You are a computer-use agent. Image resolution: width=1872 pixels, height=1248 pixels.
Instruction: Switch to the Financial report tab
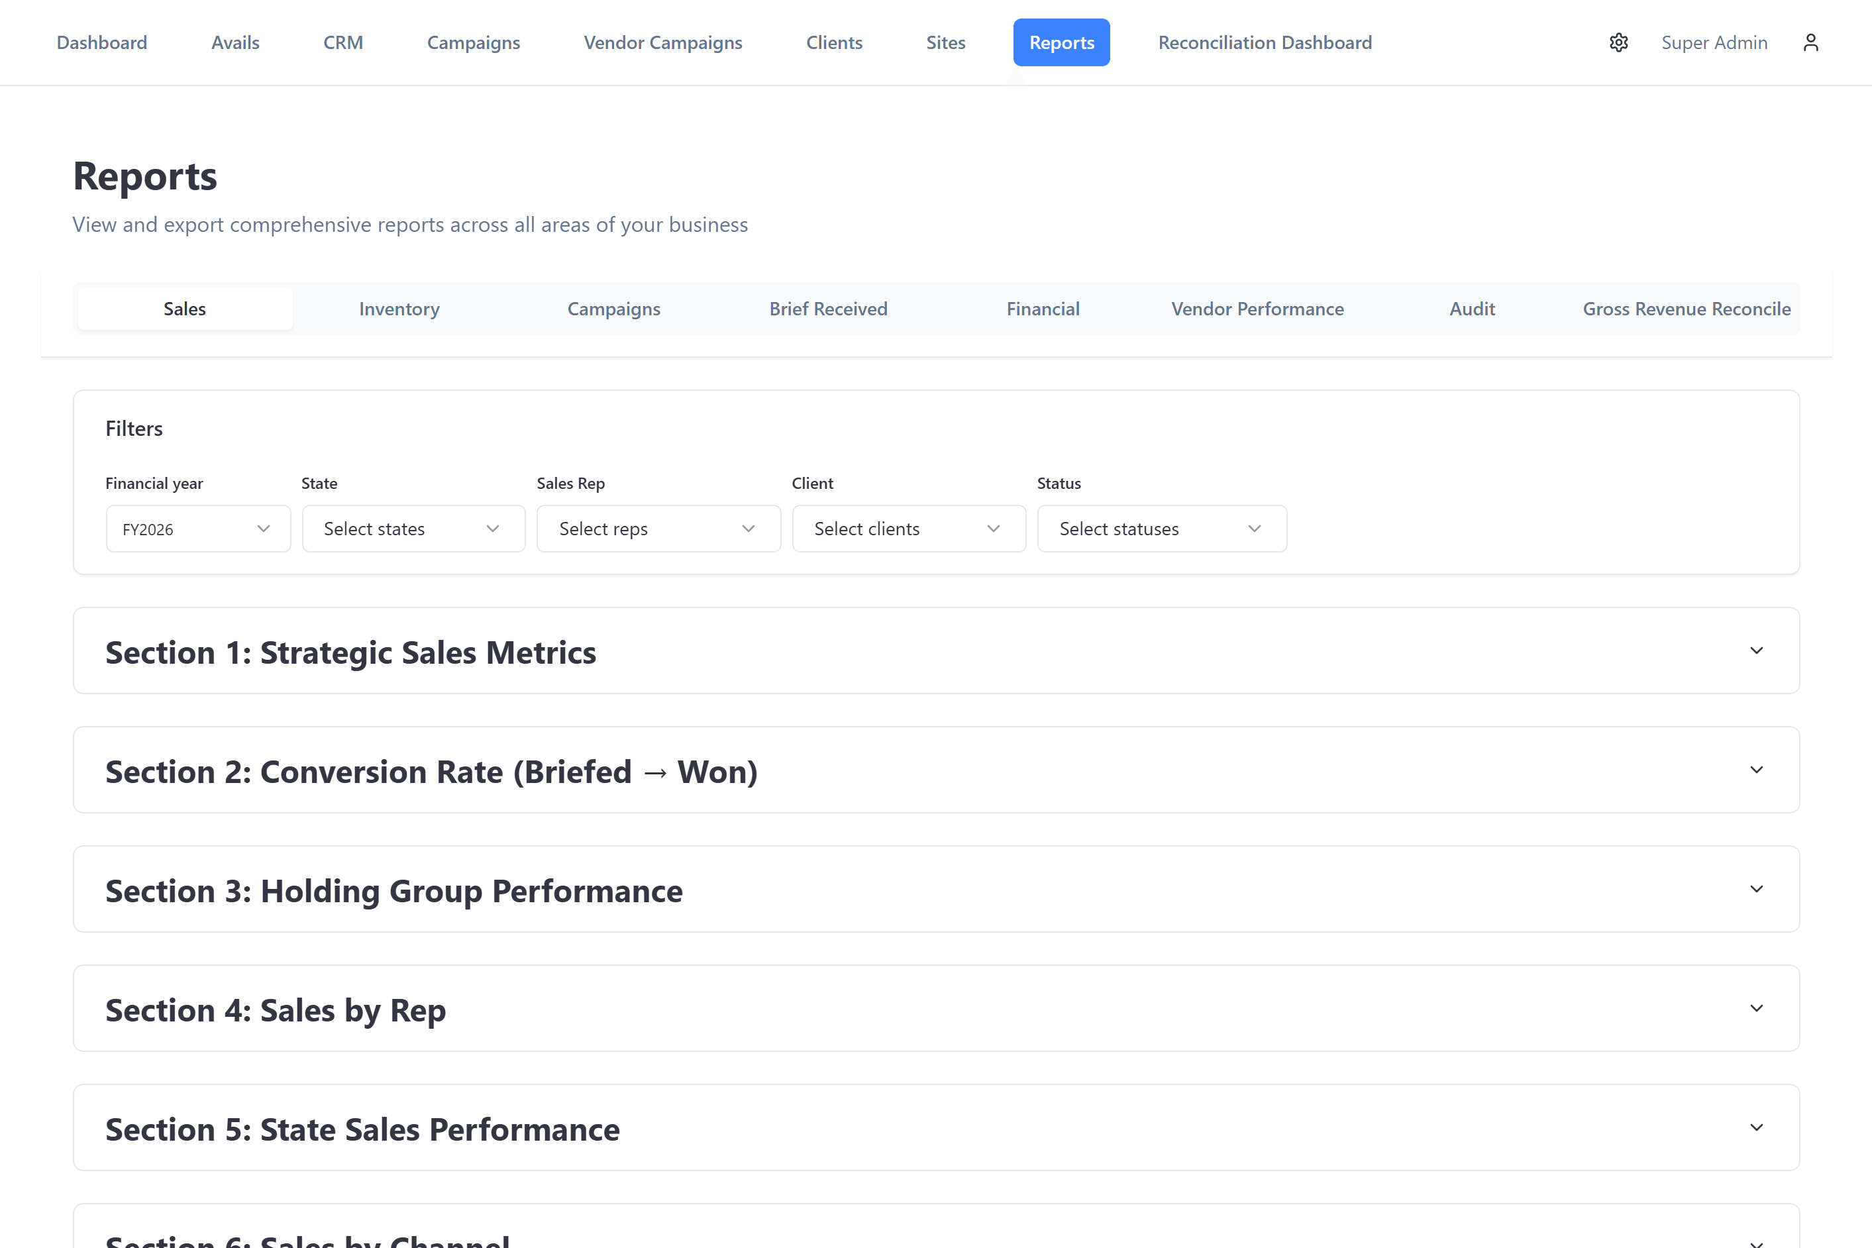coord(1043,309)
